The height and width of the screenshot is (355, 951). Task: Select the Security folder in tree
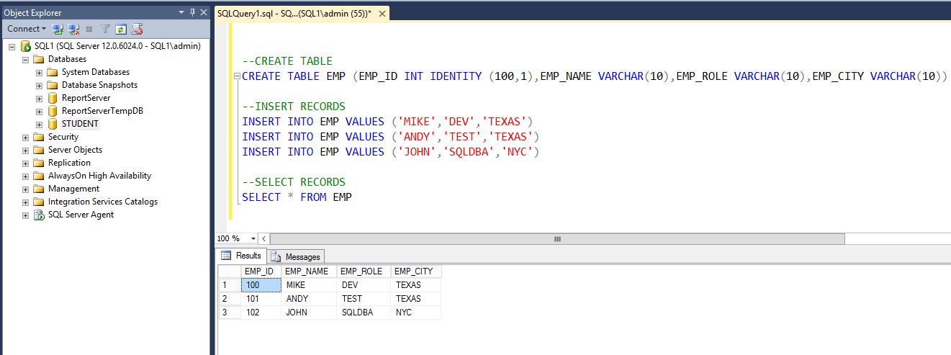coord(63,137)
